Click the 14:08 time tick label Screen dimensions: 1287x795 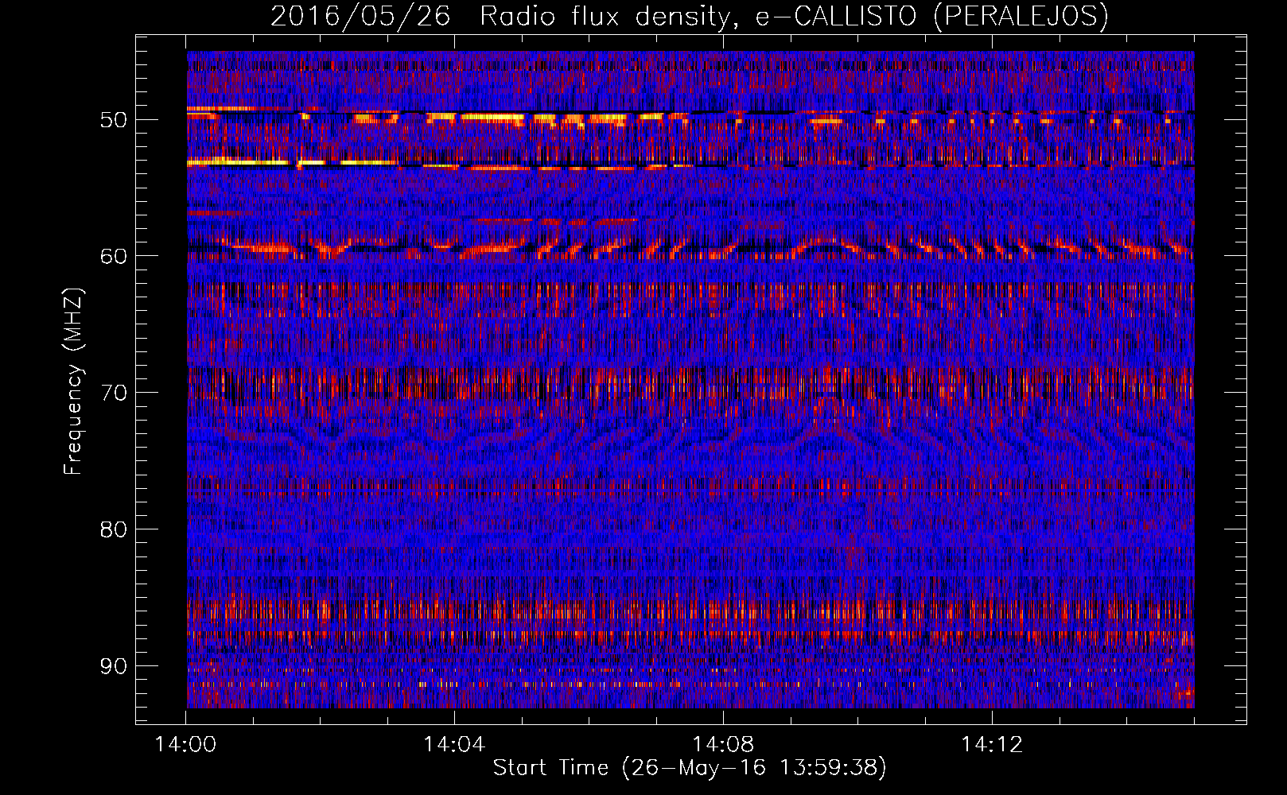pos(723,744)
